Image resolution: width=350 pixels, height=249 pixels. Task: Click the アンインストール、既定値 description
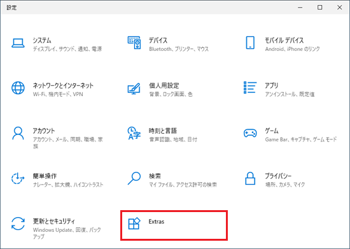[x=290, y=94]
